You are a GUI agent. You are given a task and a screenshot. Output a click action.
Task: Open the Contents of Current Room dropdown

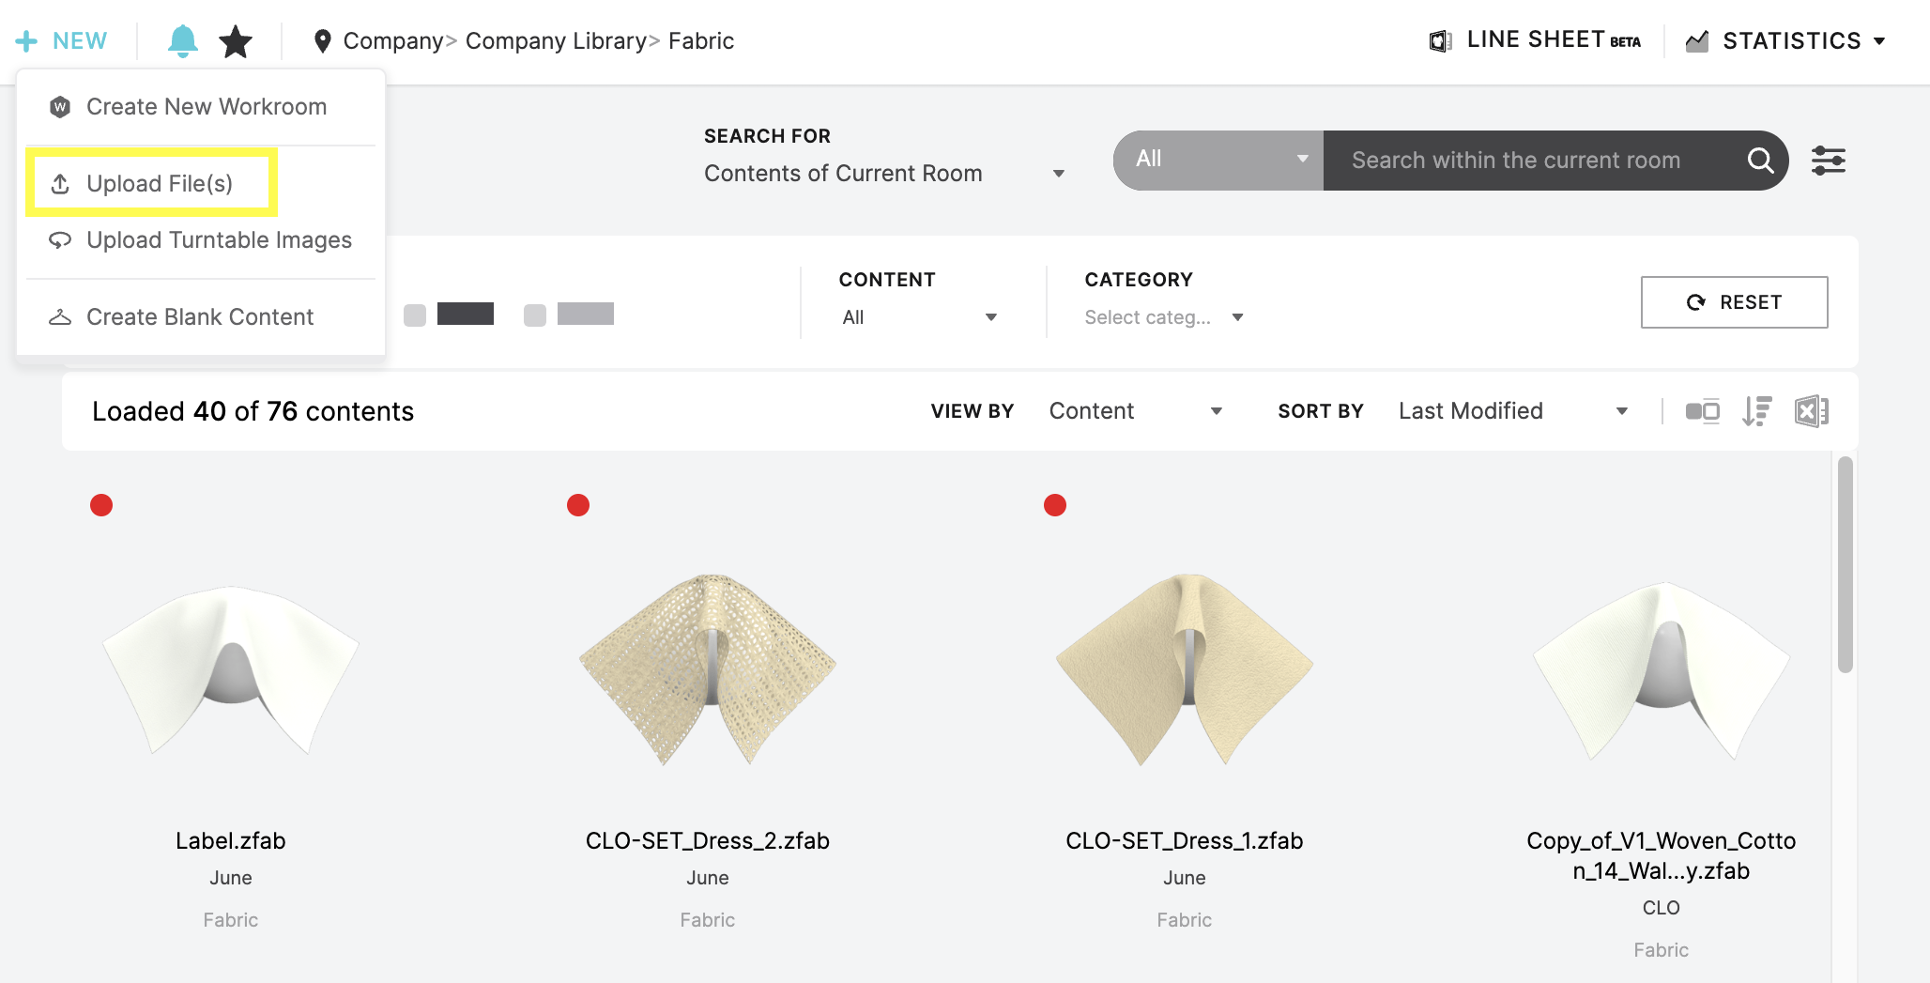(882, 173)
